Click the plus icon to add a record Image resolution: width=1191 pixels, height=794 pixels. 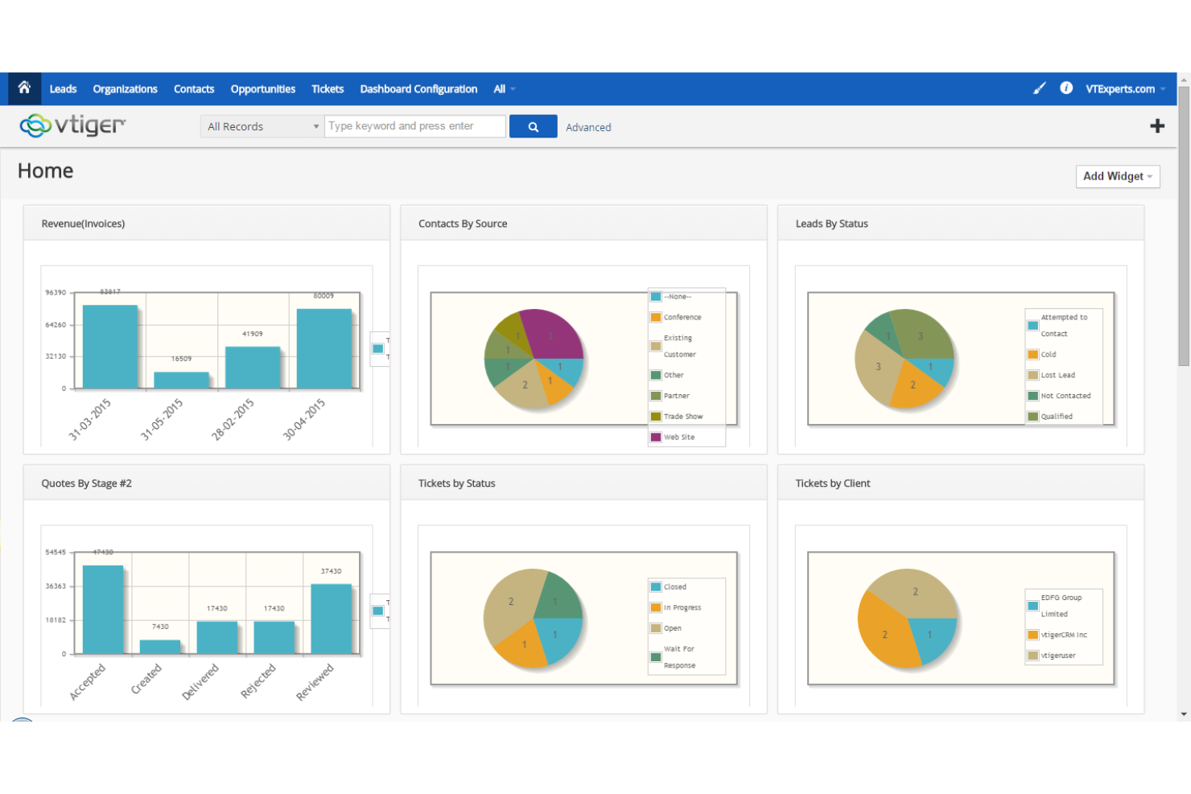point(1157,125)
